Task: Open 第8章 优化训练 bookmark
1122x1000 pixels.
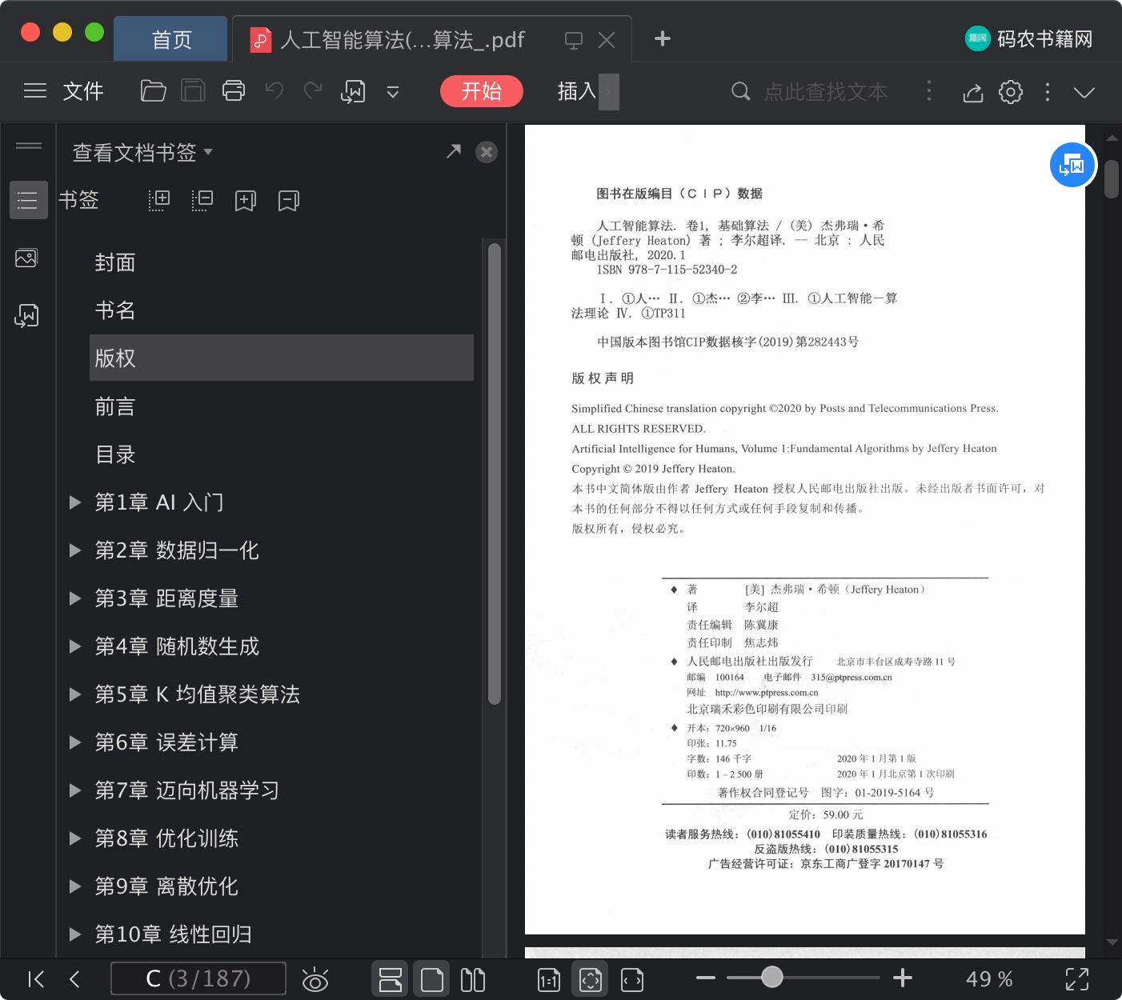Action: (166, 838)
